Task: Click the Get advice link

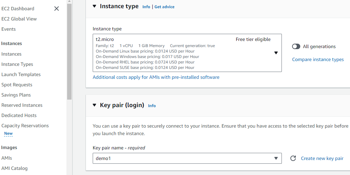Action: point(164,7)
